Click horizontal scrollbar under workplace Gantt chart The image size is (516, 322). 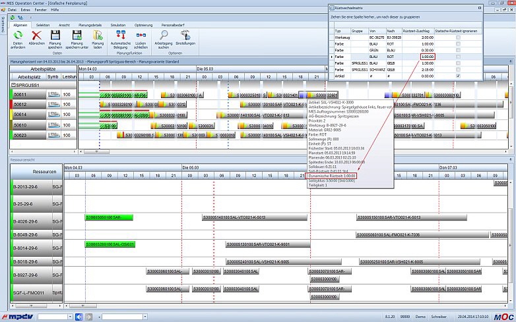(x=96, y=151)
